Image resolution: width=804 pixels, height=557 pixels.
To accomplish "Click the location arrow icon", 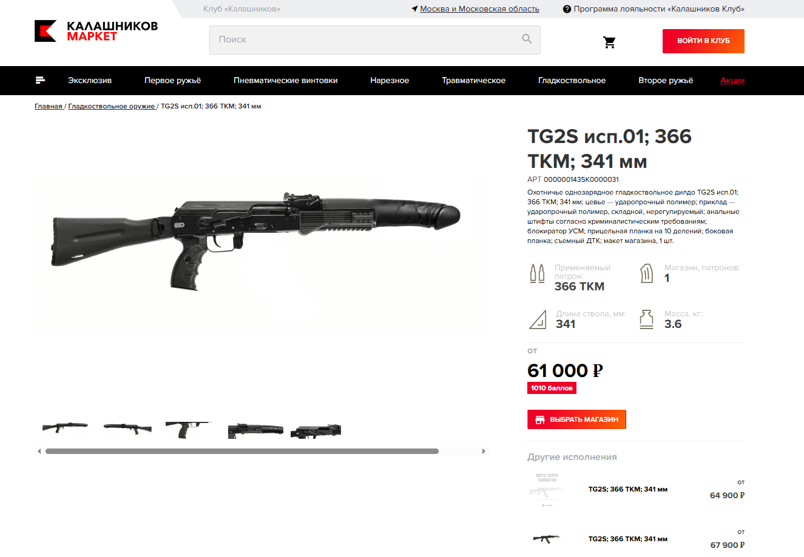I will [x=414, y=9].
